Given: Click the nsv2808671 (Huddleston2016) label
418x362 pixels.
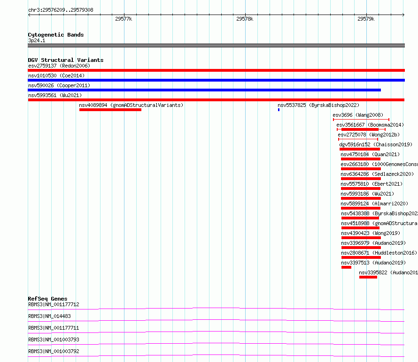Looking at the screenshot, I should [379, 253].
